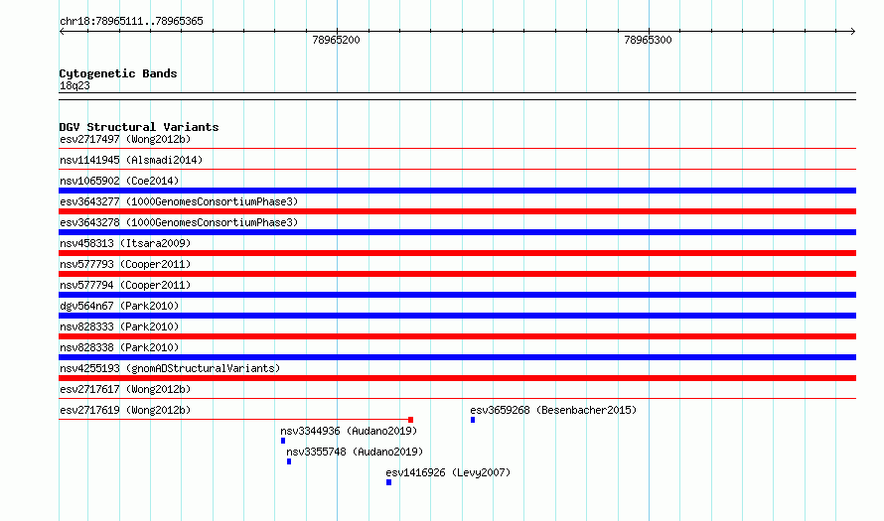Click blue bar of nsv828338 feature
The width and height of the screenshot is (884, 521).
(x=457, y=357)
